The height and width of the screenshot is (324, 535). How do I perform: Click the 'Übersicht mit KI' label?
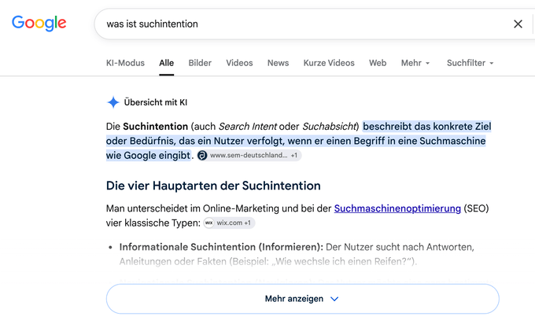coord(156,102)
